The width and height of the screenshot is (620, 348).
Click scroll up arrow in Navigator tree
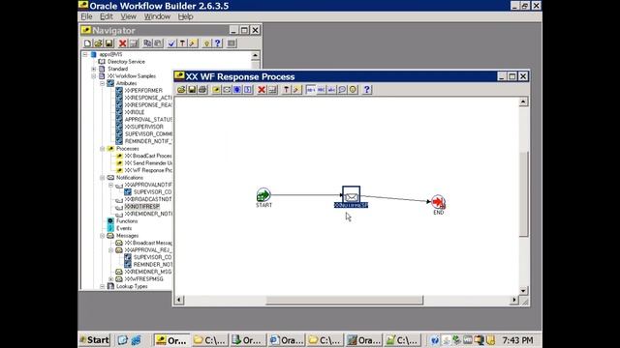256,56
